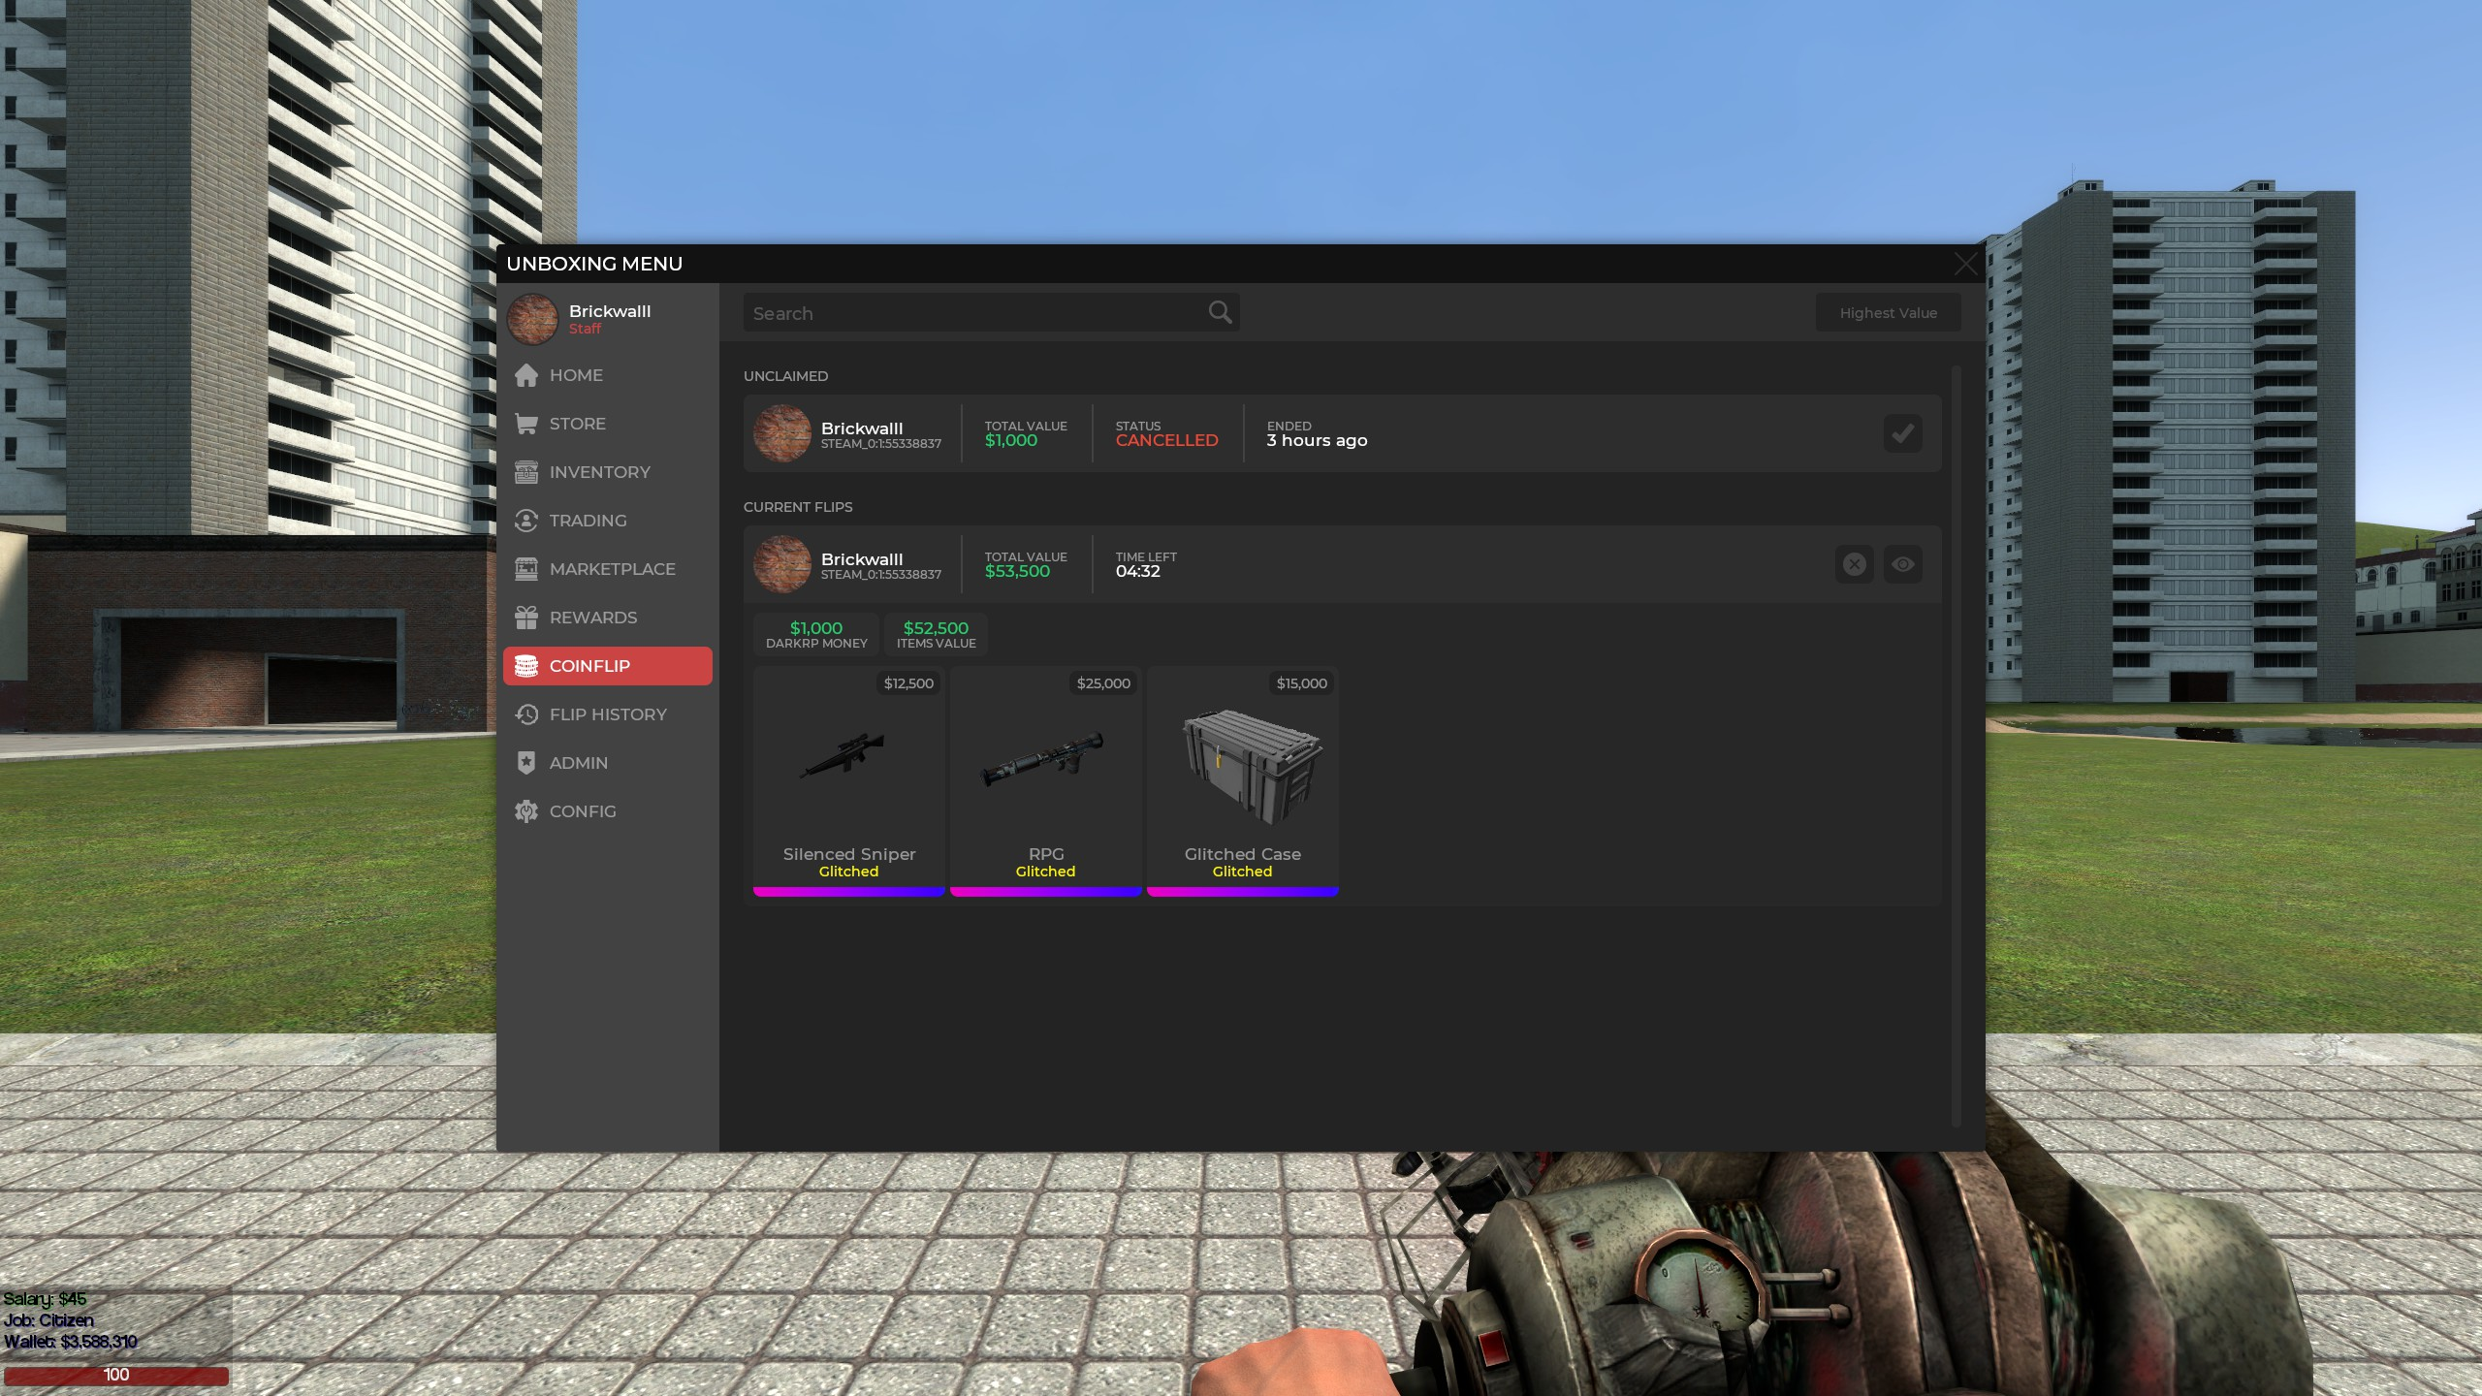2482x1396 pixels.
Task: Open the MARKETPLACE section
Action: point(612,569)
